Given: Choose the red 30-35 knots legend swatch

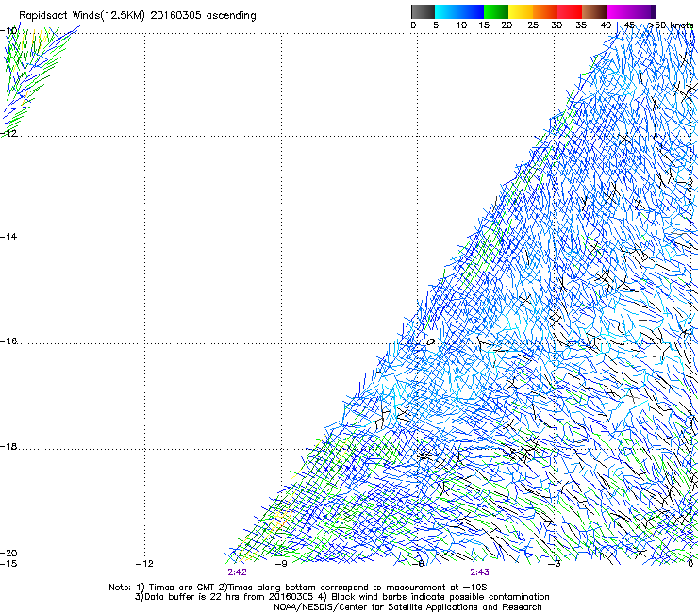Looking at the screenshot, I should coord(570,11).
